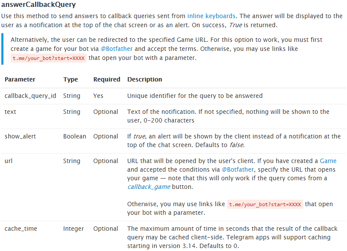Screen dimensions: 347x251
Task: Click the "Description" column header
Action: 144,79
